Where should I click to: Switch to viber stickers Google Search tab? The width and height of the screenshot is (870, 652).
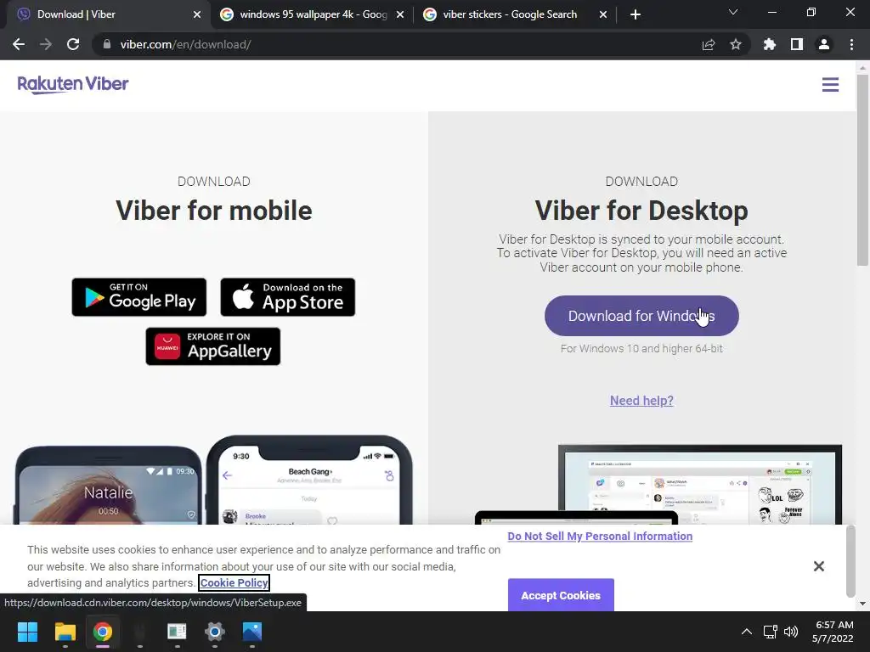point(515,14)
